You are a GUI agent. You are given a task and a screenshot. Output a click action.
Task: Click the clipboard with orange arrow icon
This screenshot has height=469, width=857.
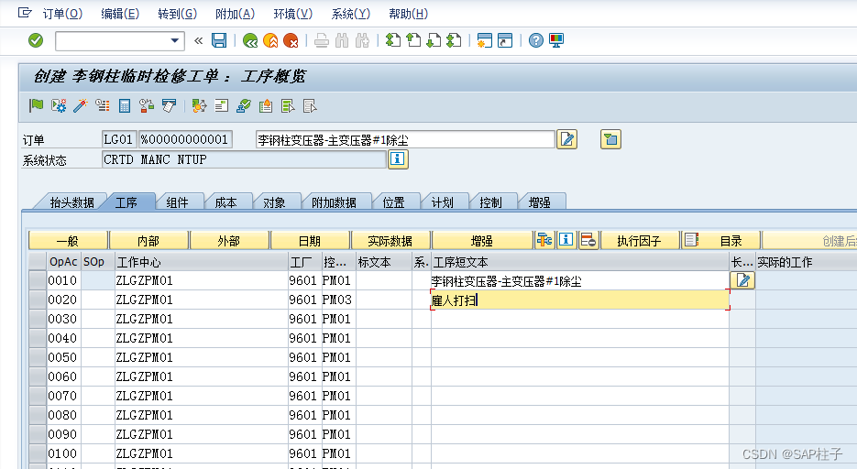pyautogui.click(x=266, y=105)
